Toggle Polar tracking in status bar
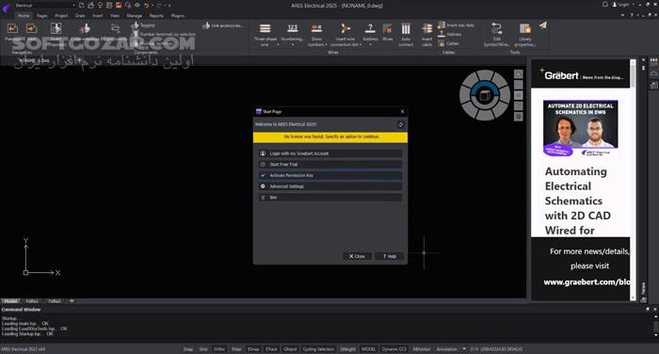The image size is (659, 354). coord(236,349)
